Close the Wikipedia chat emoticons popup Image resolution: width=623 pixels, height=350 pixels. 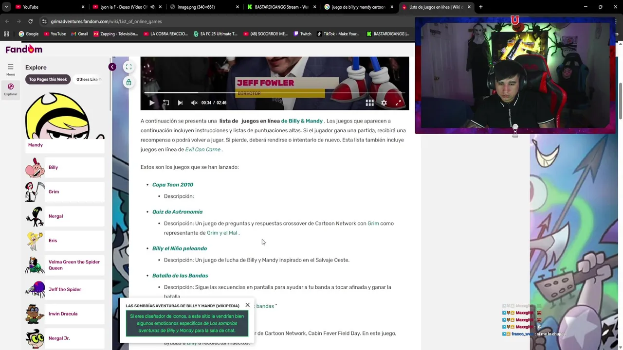pos(247,305)
